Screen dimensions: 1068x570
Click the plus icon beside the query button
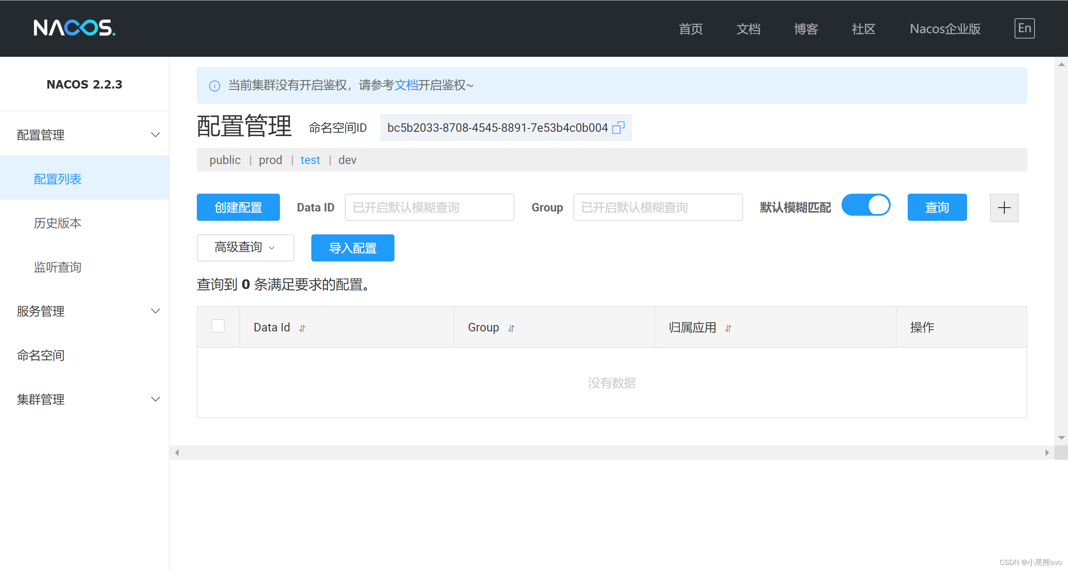pos(1004,208)
